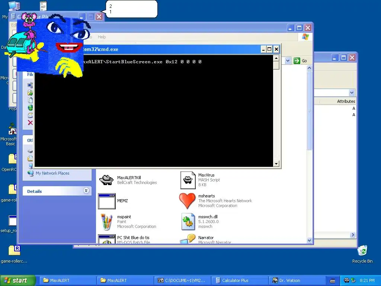
Task: Select PC Shit Blue do tis batch icon
Action: pos(106,239)
